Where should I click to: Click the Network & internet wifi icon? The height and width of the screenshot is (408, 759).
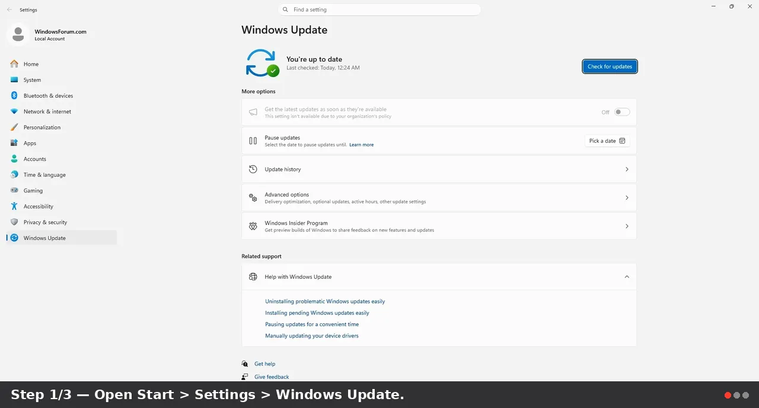coord(14,111)
